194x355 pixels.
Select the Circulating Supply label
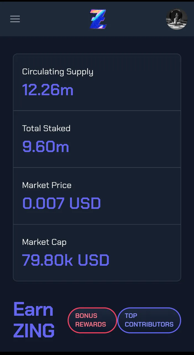[58, 72]
